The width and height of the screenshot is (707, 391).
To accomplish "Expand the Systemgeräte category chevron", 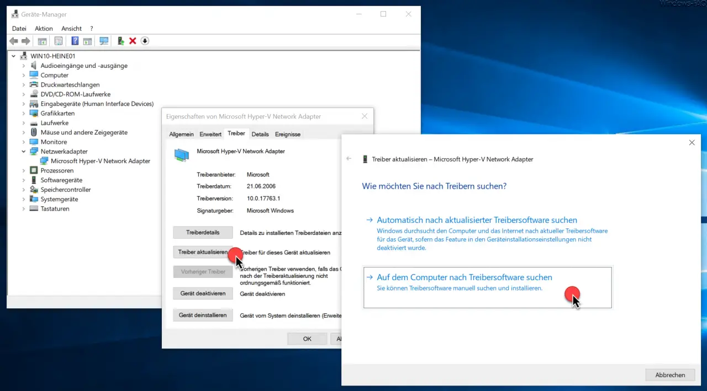I will [x=24, y=199].
